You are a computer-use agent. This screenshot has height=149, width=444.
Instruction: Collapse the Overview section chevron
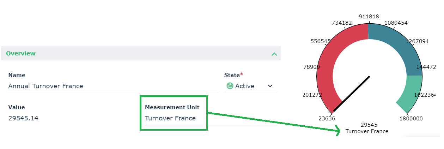coord(274,54)
